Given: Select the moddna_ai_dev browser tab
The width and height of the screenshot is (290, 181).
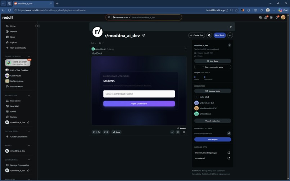Looking at the screenshot, I should [33, 4].
